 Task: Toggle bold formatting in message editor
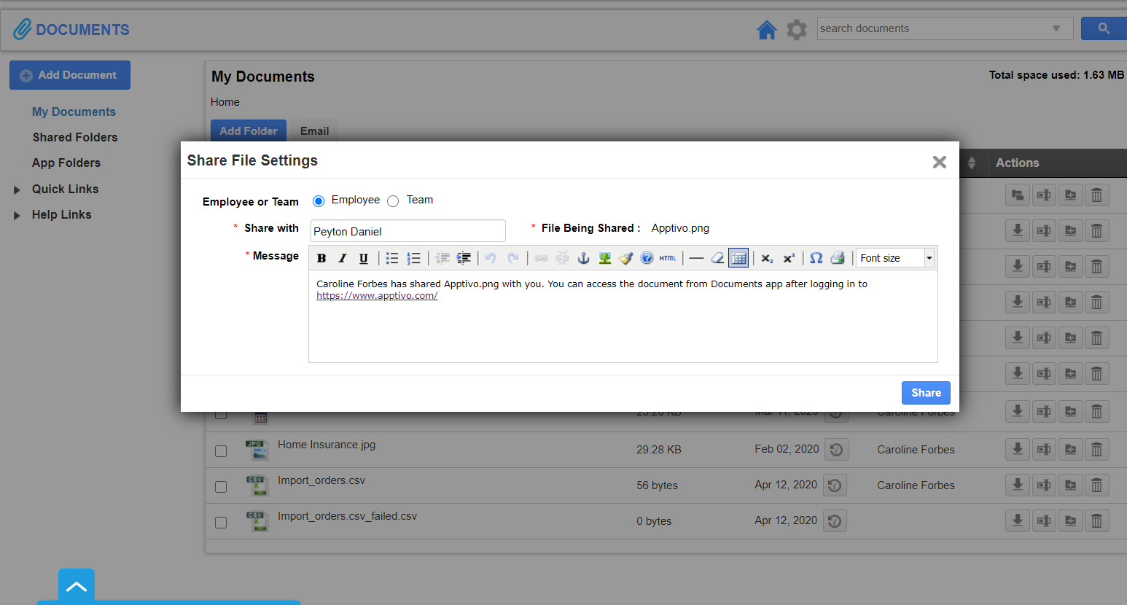(x=321, y=258)
